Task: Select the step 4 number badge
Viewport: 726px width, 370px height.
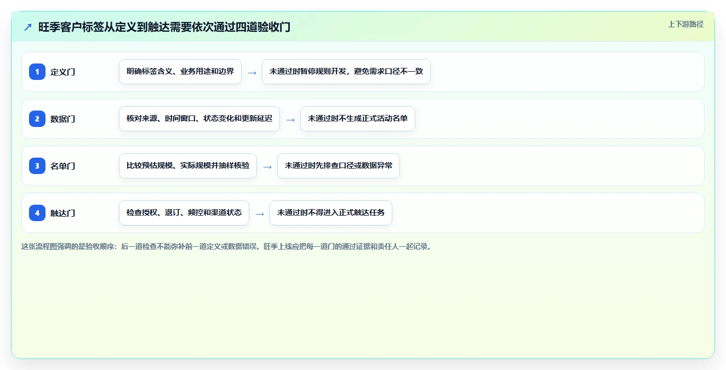Action: 37,213
